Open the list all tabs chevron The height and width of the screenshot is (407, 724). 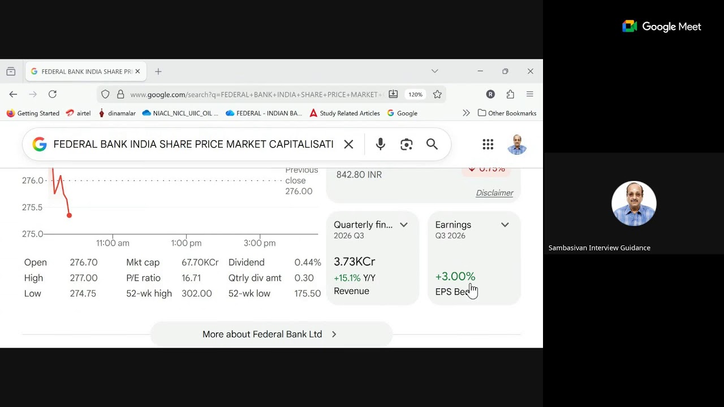point(434,71)
